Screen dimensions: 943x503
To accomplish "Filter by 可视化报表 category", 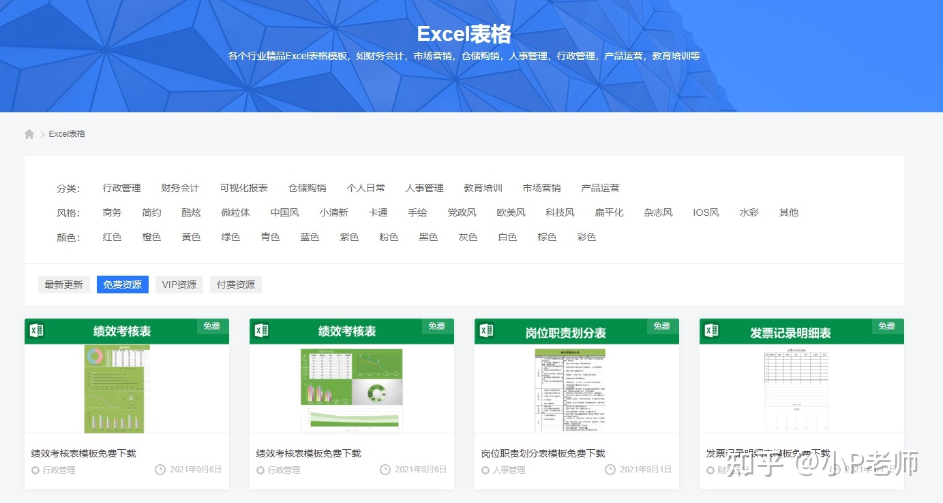I will (x=244, y=188).
